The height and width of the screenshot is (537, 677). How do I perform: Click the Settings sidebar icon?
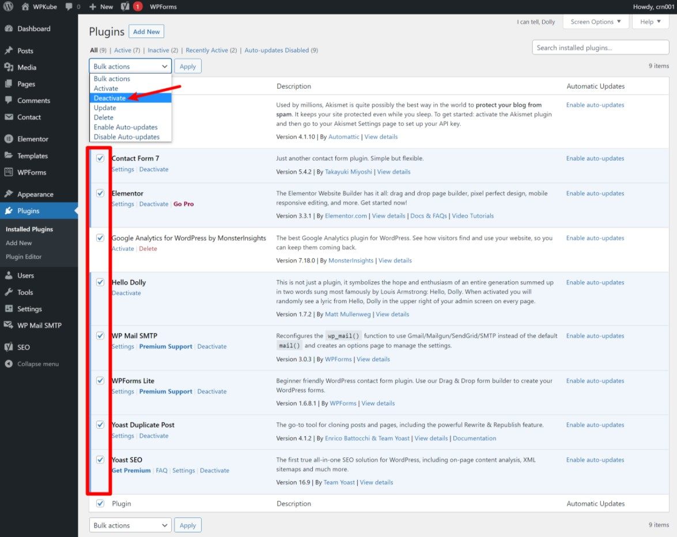(x=9, y=309)
